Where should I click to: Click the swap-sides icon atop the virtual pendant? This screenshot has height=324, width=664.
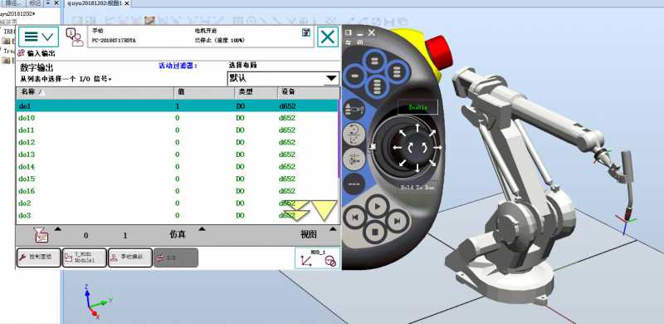pos(349,42)
